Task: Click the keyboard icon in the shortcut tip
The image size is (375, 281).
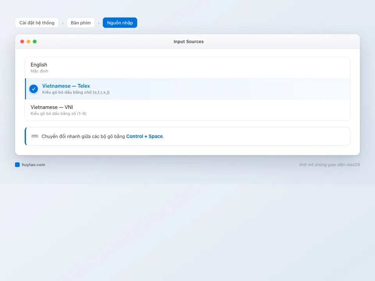Action: 35,136
